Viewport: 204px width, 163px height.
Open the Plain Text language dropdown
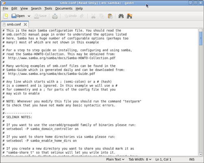pyautogui.click(x=115, y=159)
